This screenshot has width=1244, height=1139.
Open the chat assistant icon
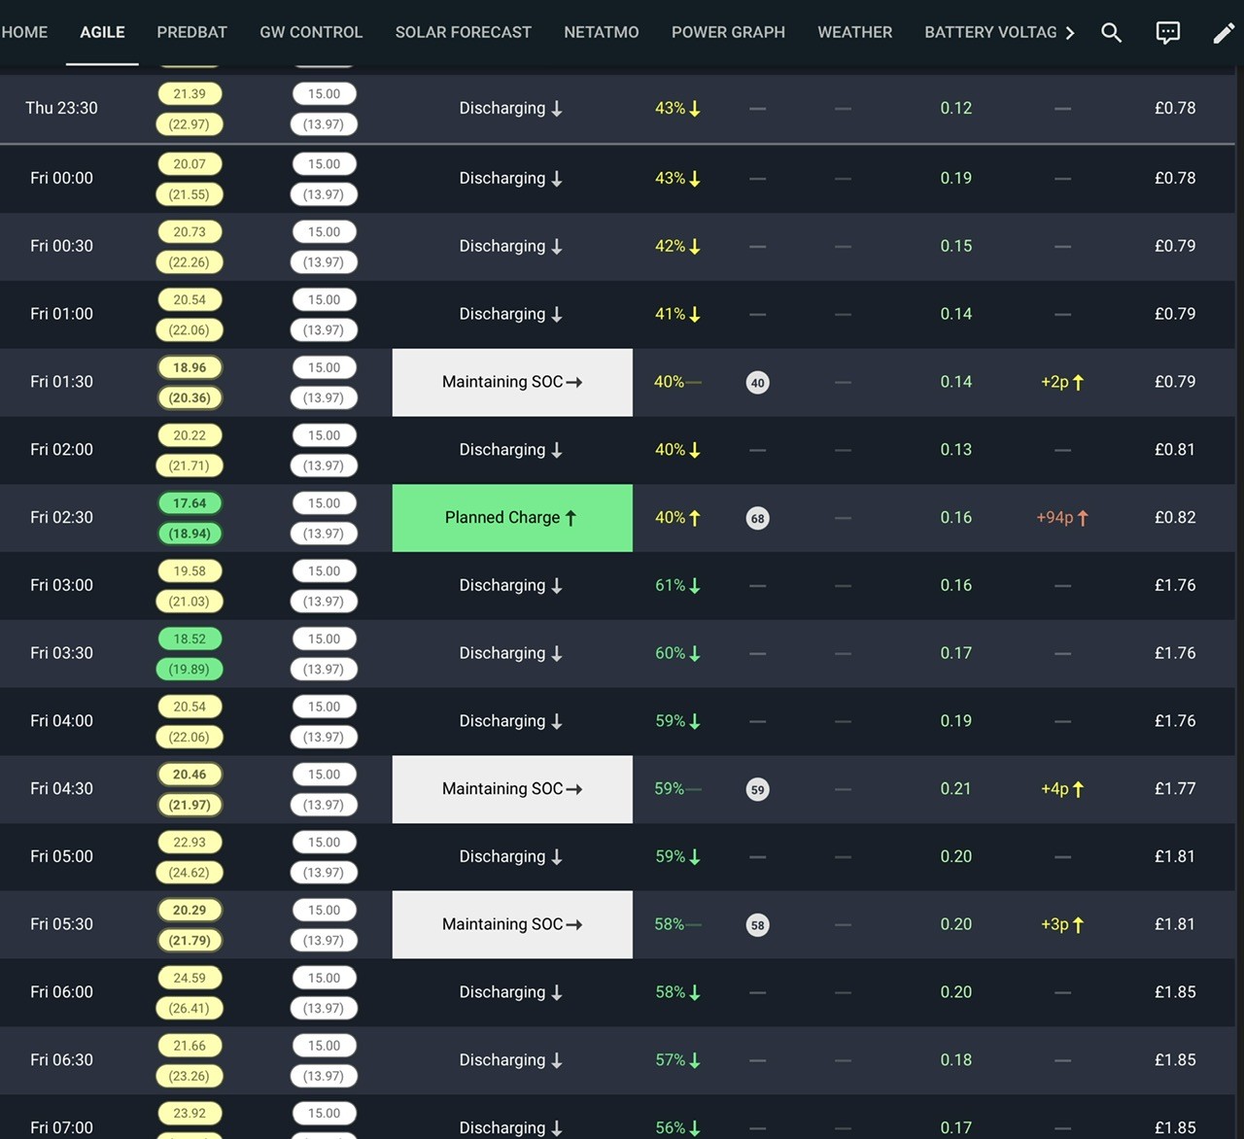(1167, 32)
